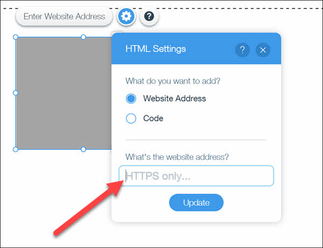Click top-center handle of gray box
Viewport: 323px width, 248px height.
83,37
